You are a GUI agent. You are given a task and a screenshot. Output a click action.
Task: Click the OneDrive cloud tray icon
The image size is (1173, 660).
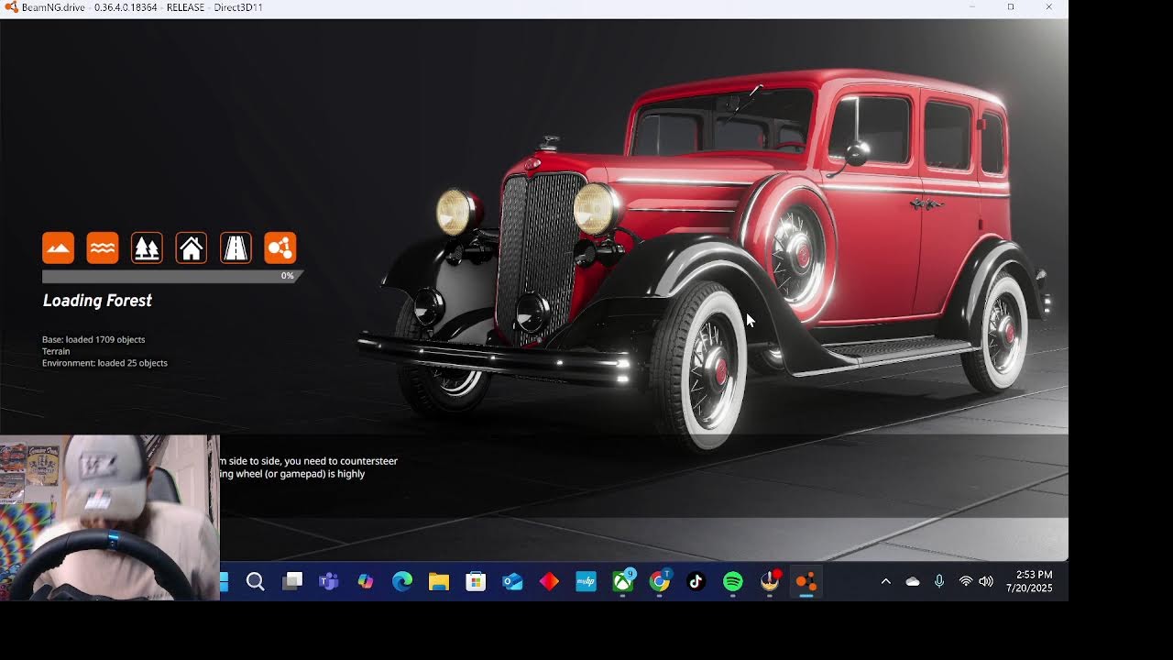click(913, 581)
